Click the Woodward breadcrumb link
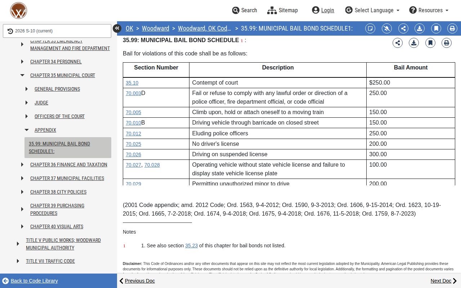461x288 pixels. click(156, 28)
